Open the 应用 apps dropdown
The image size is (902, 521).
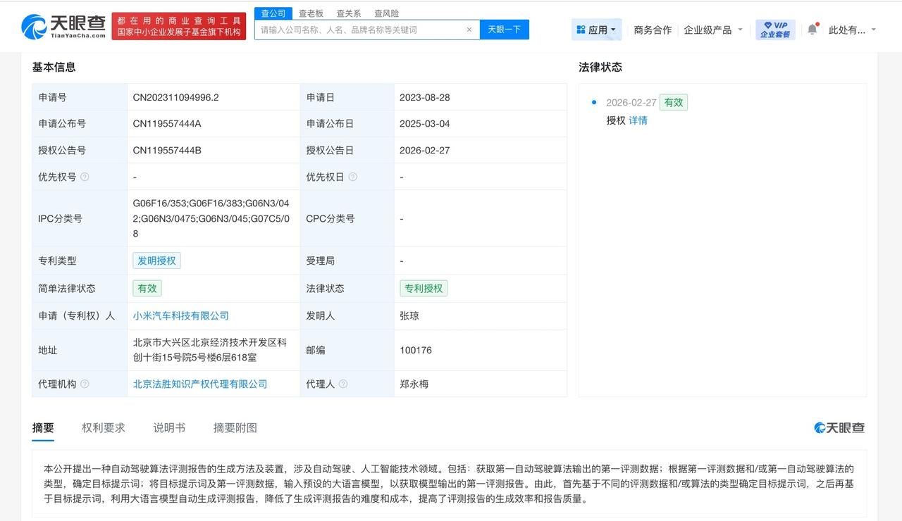(x=596, y=29)
